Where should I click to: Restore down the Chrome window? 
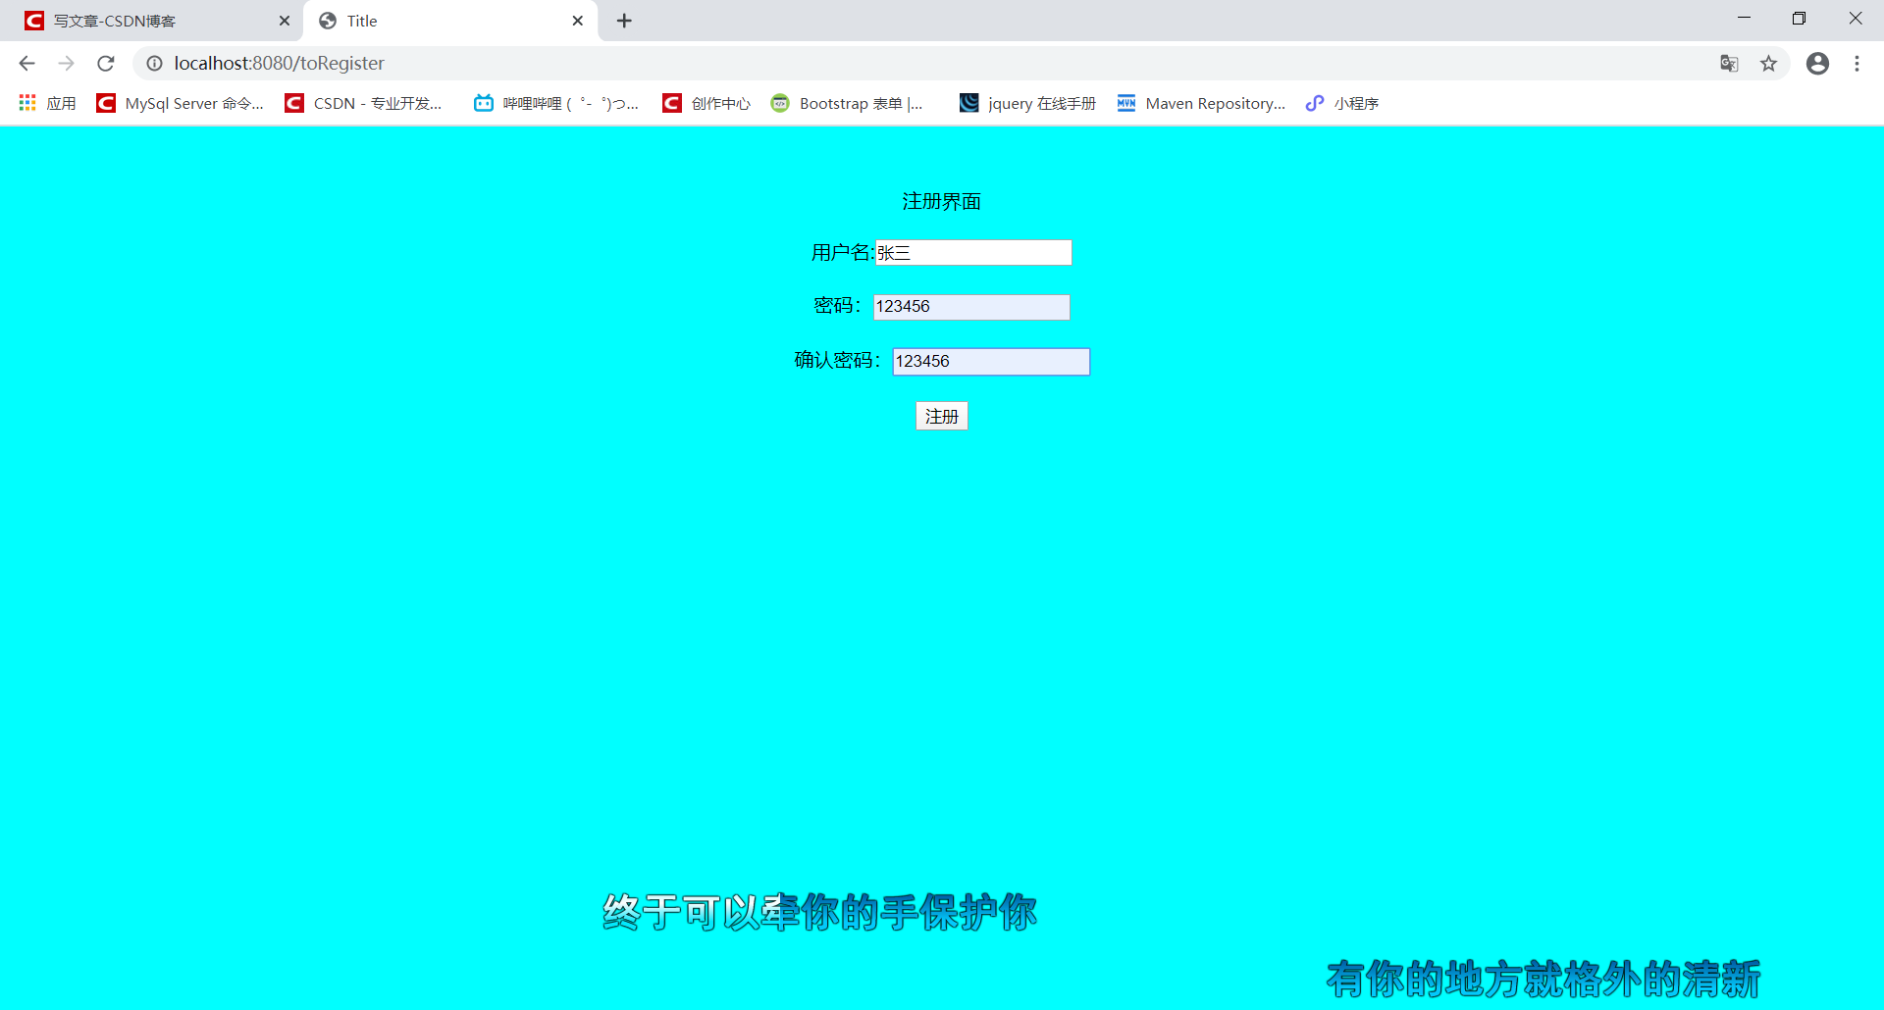pos(1799,18)
